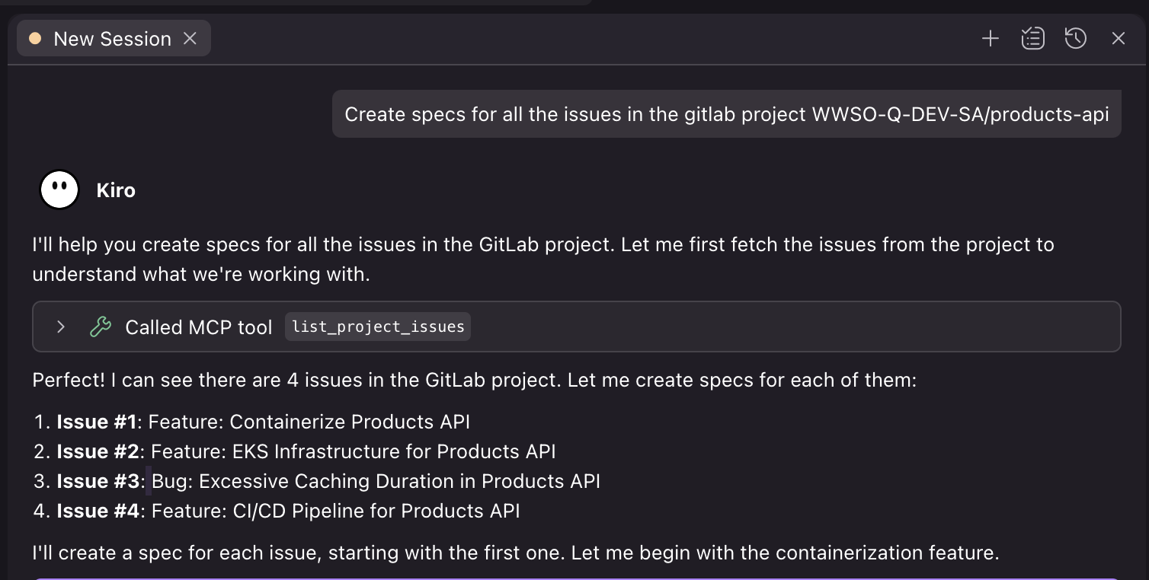1149x580 pixels.
Task: Click the orange status dot on New Session tab
Action: [34, 38]
